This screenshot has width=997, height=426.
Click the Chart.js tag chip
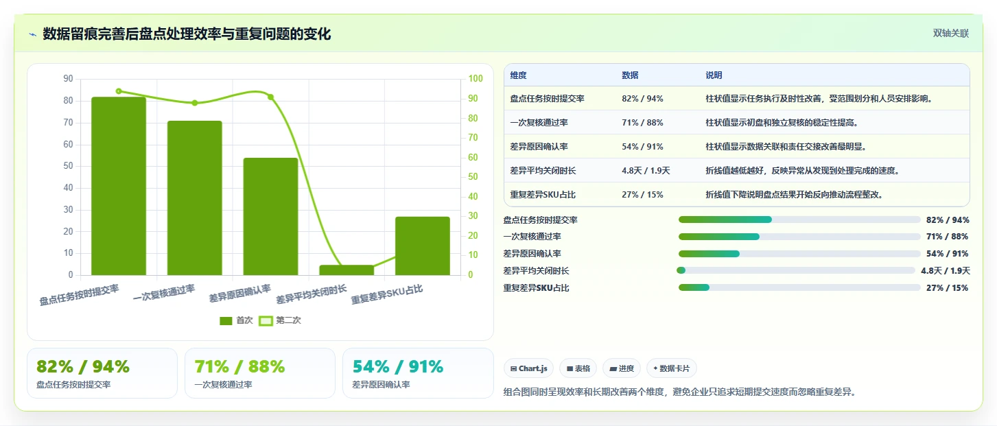click(529, 368)
